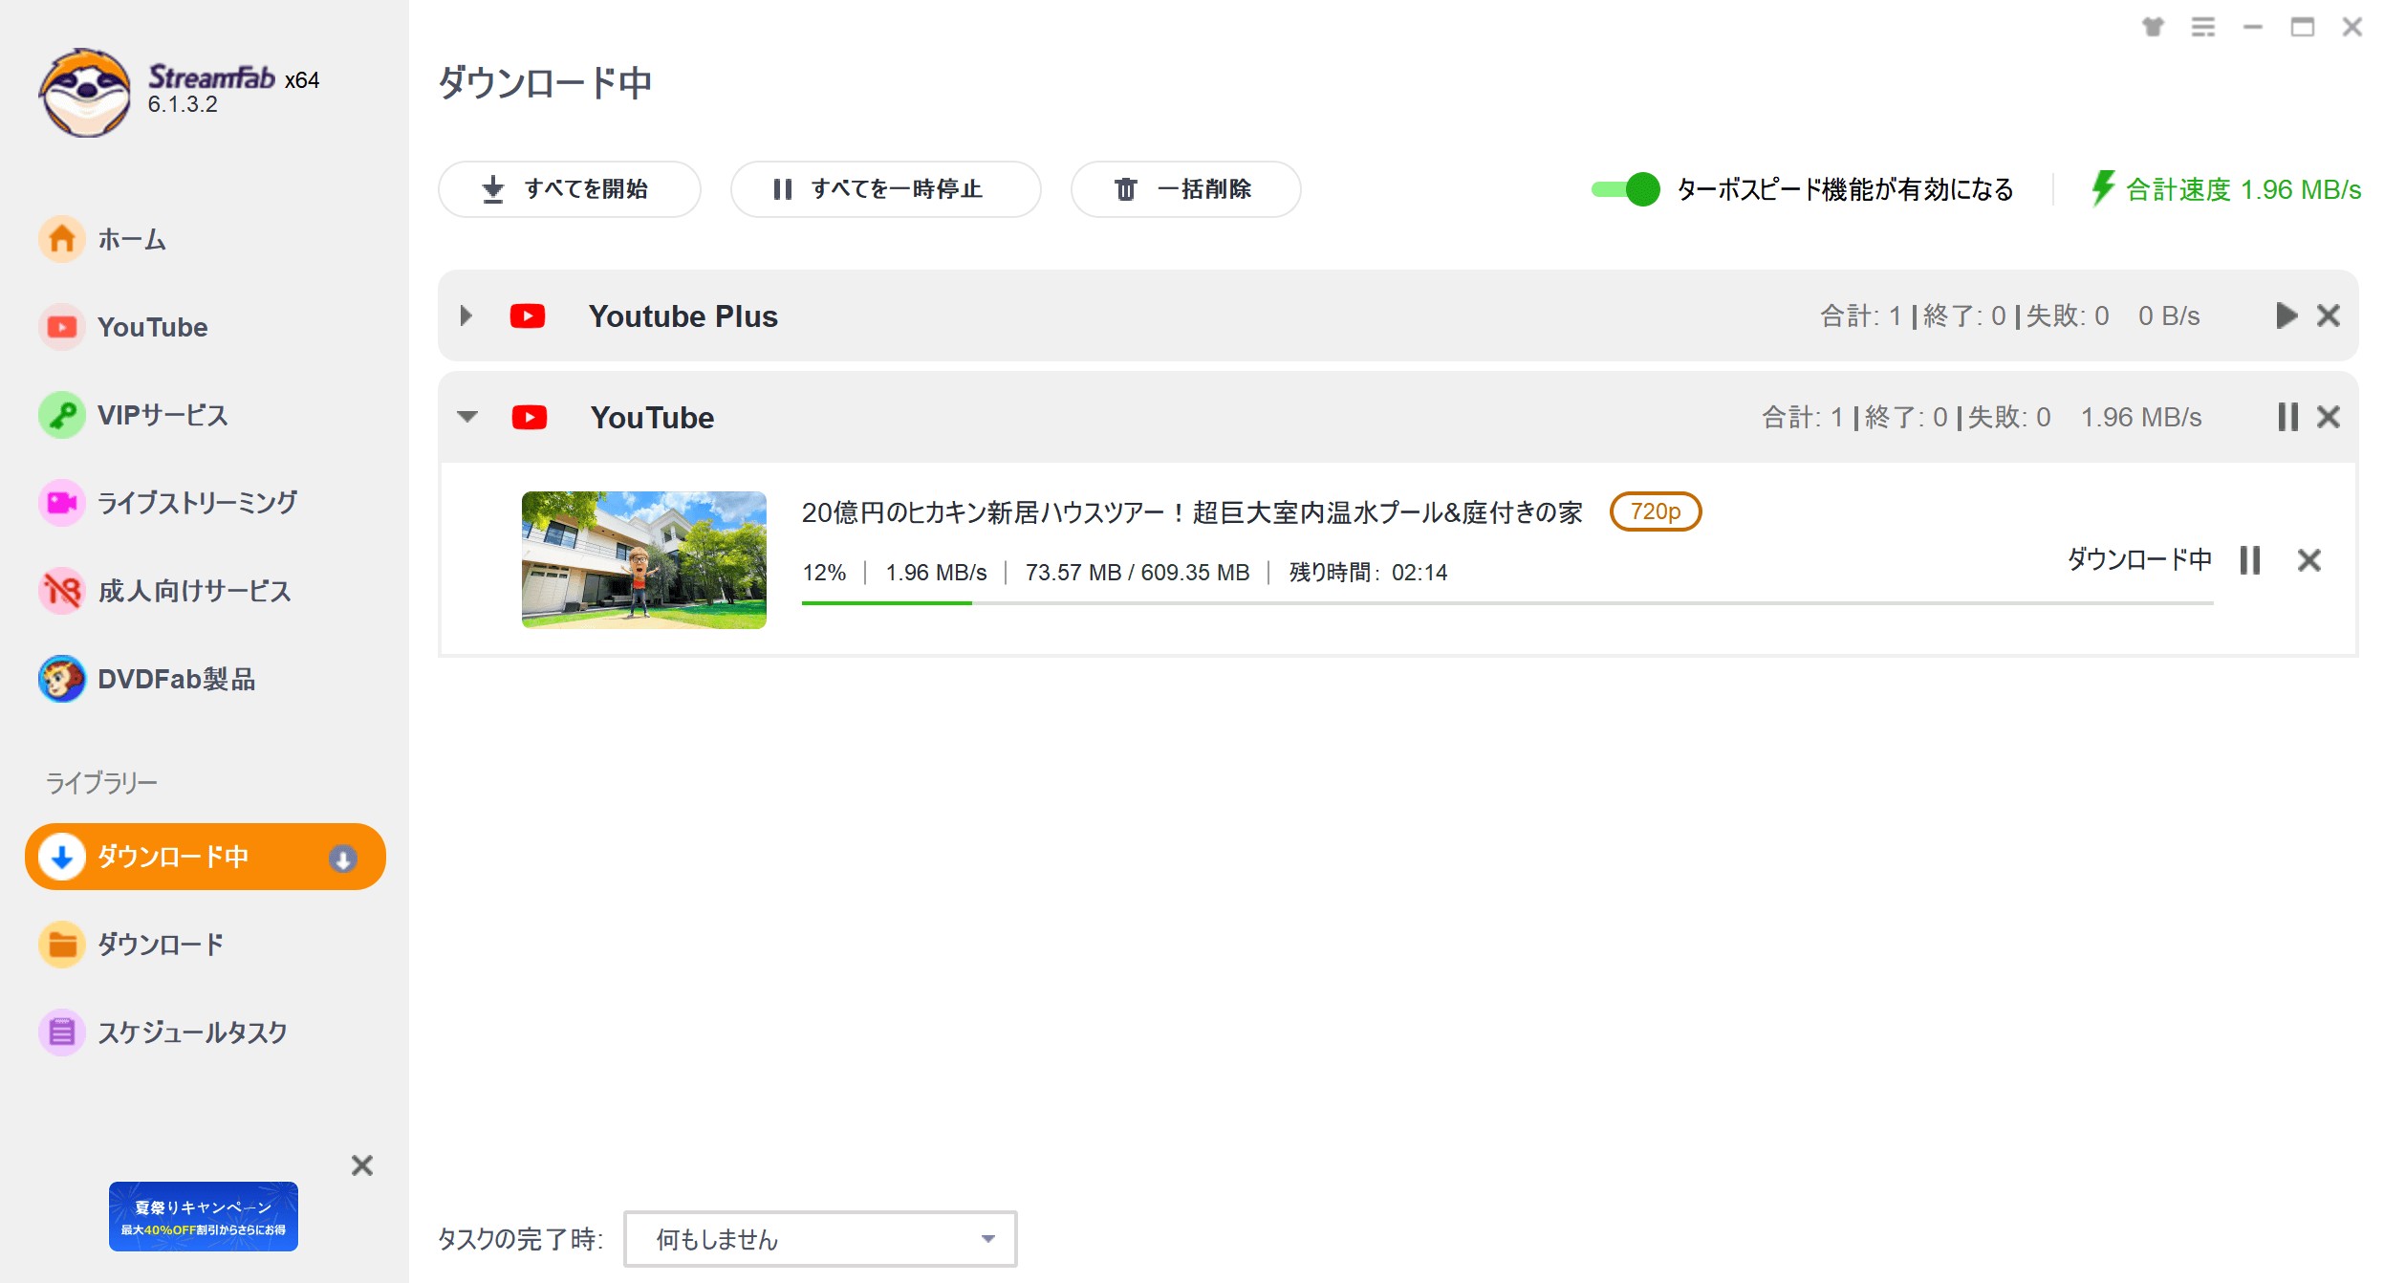
Task: Click the すべてを開始 button
Action: 569,189
